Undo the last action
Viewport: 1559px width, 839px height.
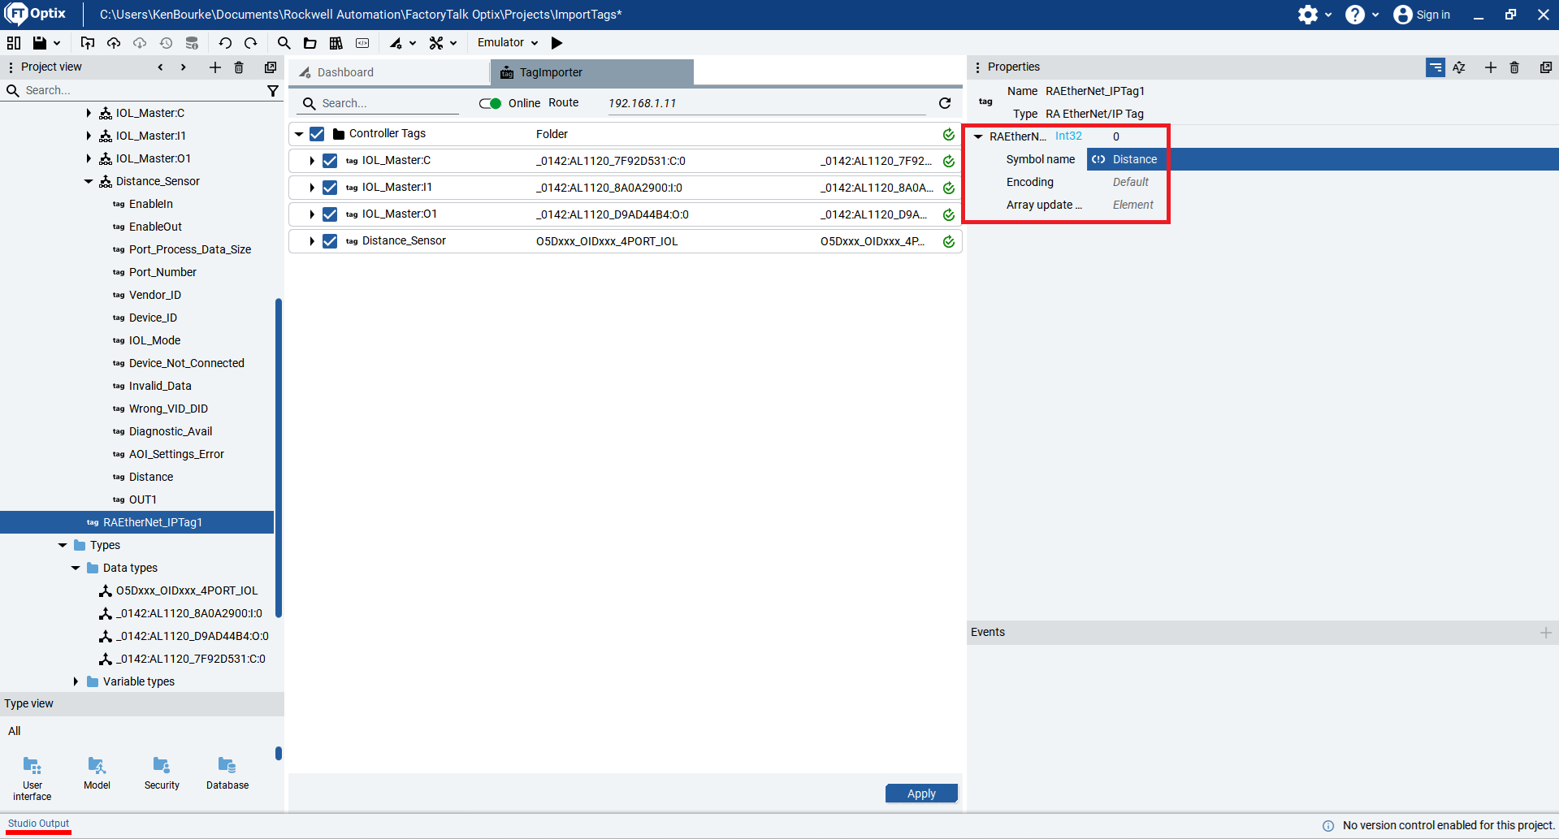(x=225, y=43)
